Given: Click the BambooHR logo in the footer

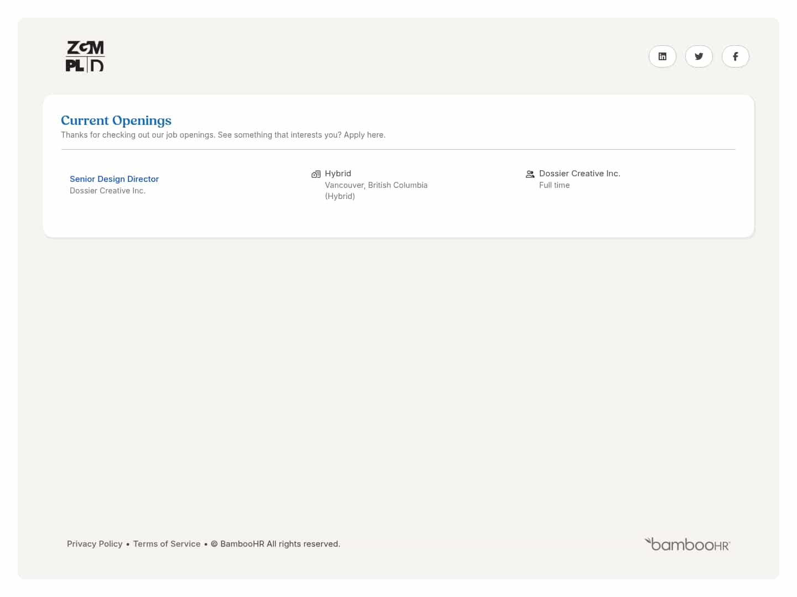Looking at the screenshot, I should 687,544.
